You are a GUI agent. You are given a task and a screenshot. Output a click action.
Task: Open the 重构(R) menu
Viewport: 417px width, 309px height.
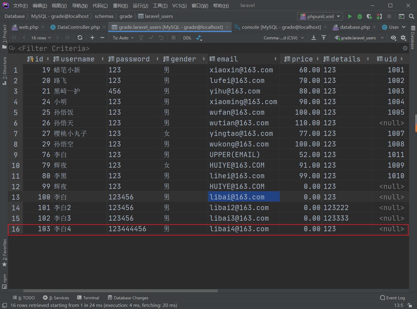[x=120, y=5]
